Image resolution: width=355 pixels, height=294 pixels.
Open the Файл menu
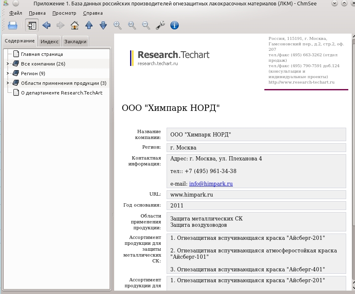[16, 13]
